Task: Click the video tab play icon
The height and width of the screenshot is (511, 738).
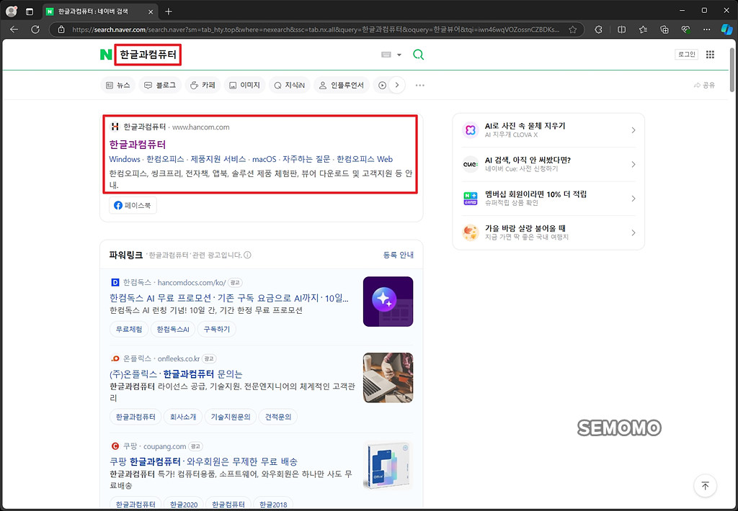Action: point(382,85)
